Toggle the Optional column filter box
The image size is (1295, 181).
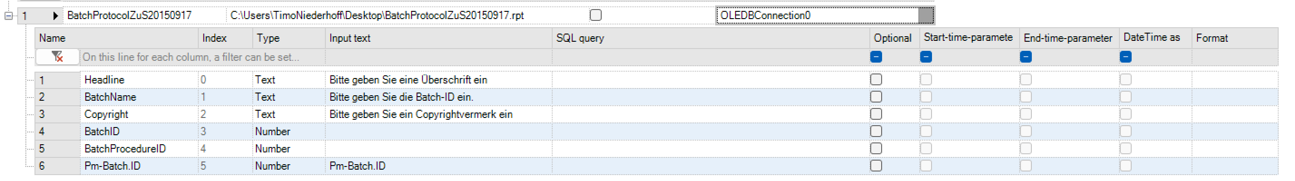click(x=876, y=57)
